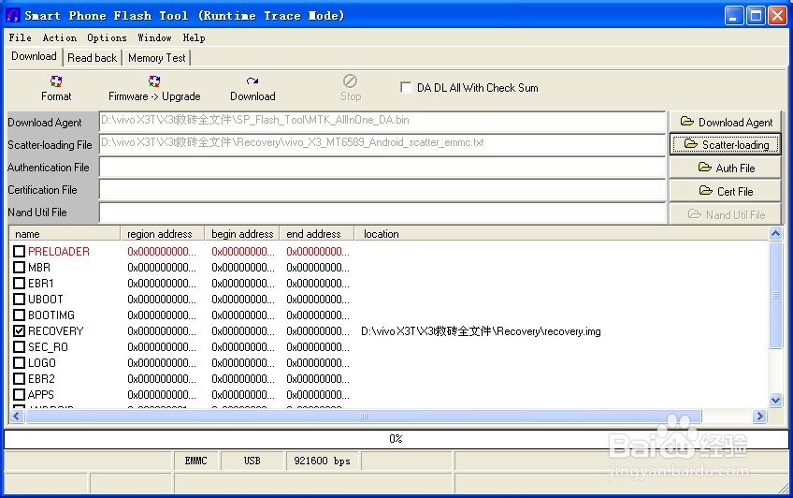Click the Auth File button
Viewport: 793px width, 498px height.
pyautogui.click(x=726, y=168)
